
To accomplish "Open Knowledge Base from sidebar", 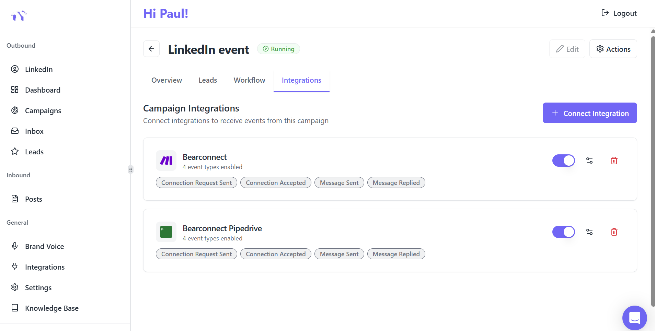I will [51, 308].
